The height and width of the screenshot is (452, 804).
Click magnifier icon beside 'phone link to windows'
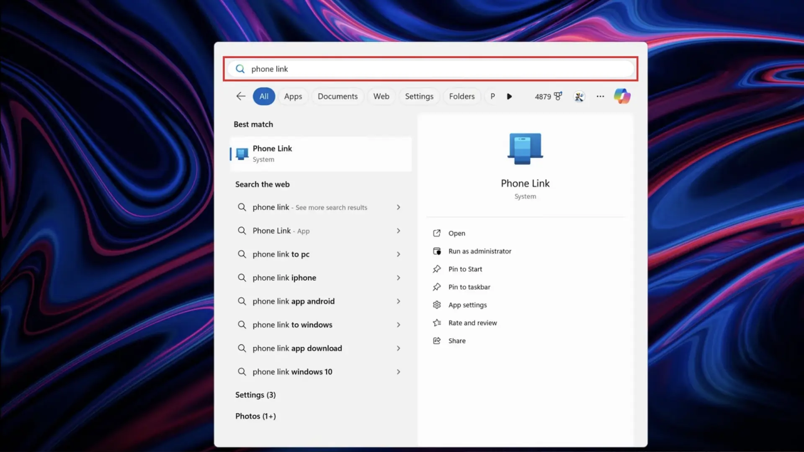pos(242,325)
